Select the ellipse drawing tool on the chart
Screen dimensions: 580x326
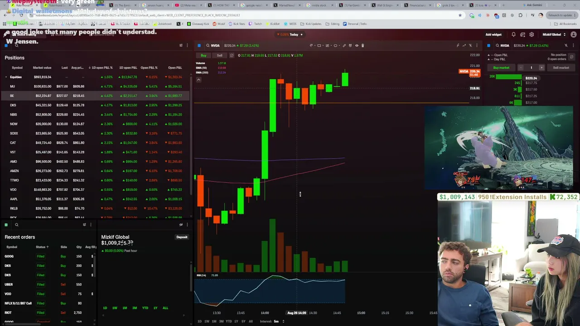coord(335,45)
